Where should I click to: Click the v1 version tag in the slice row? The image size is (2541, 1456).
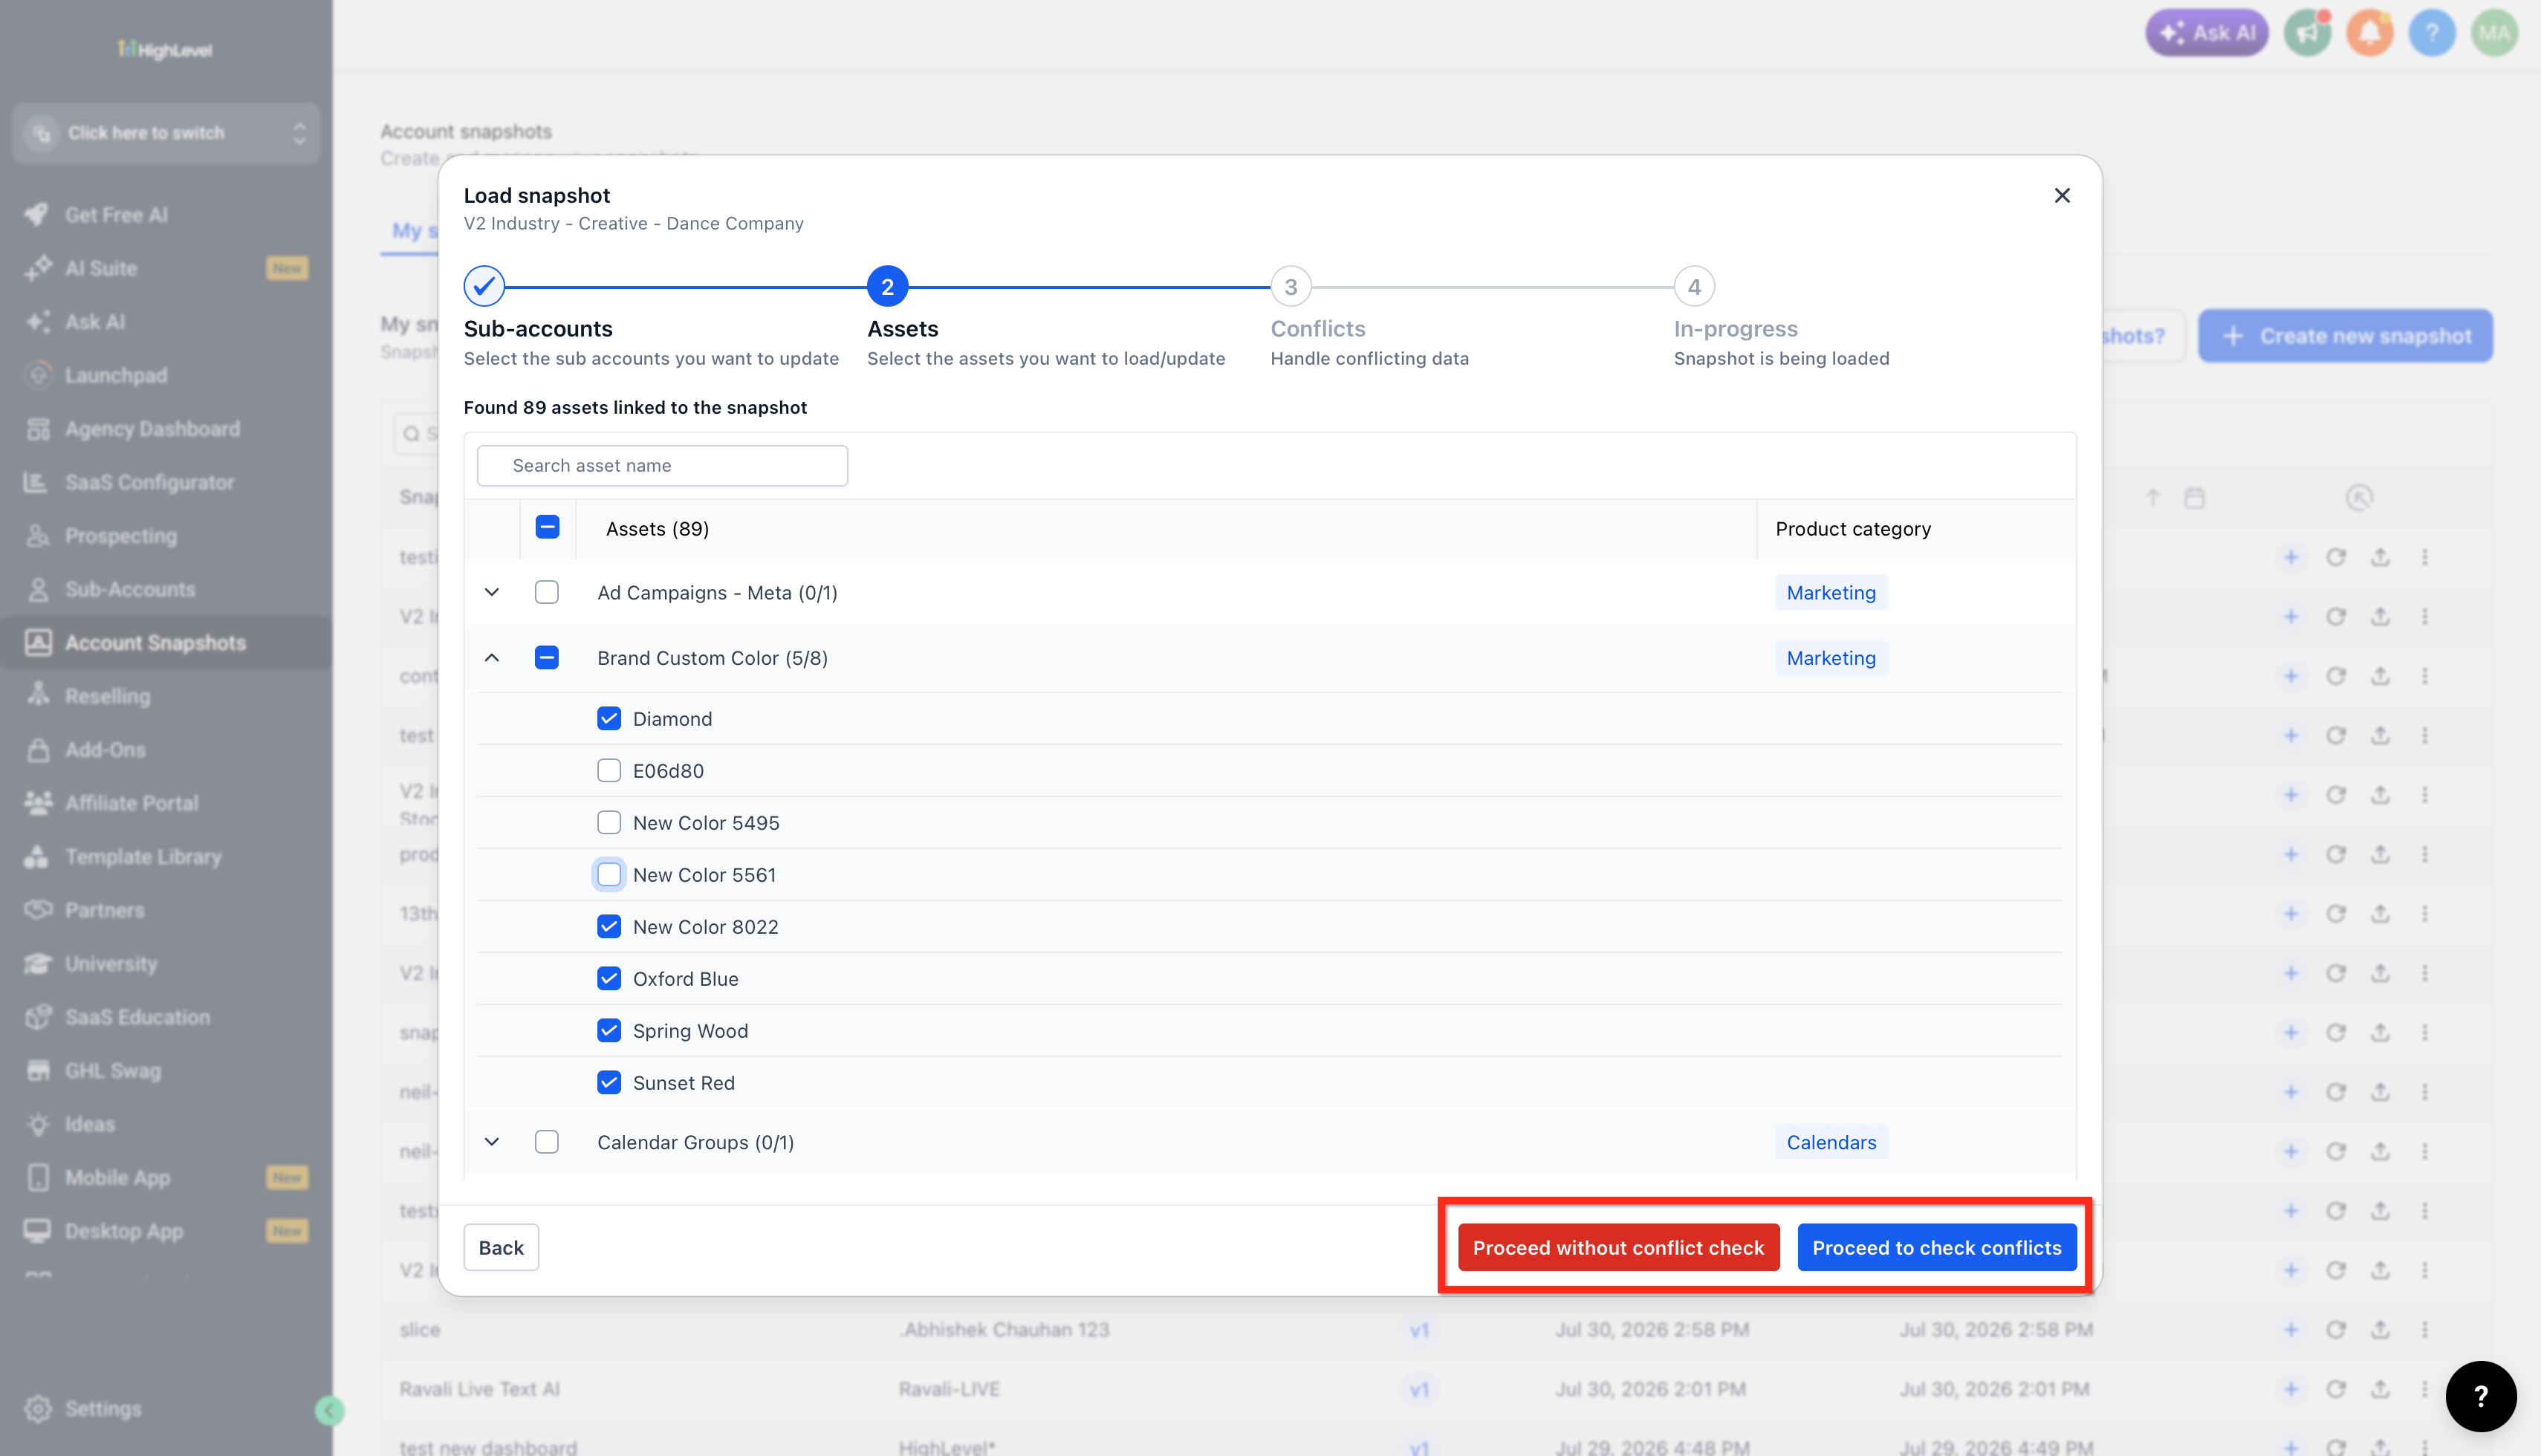pos(1419,1330)
